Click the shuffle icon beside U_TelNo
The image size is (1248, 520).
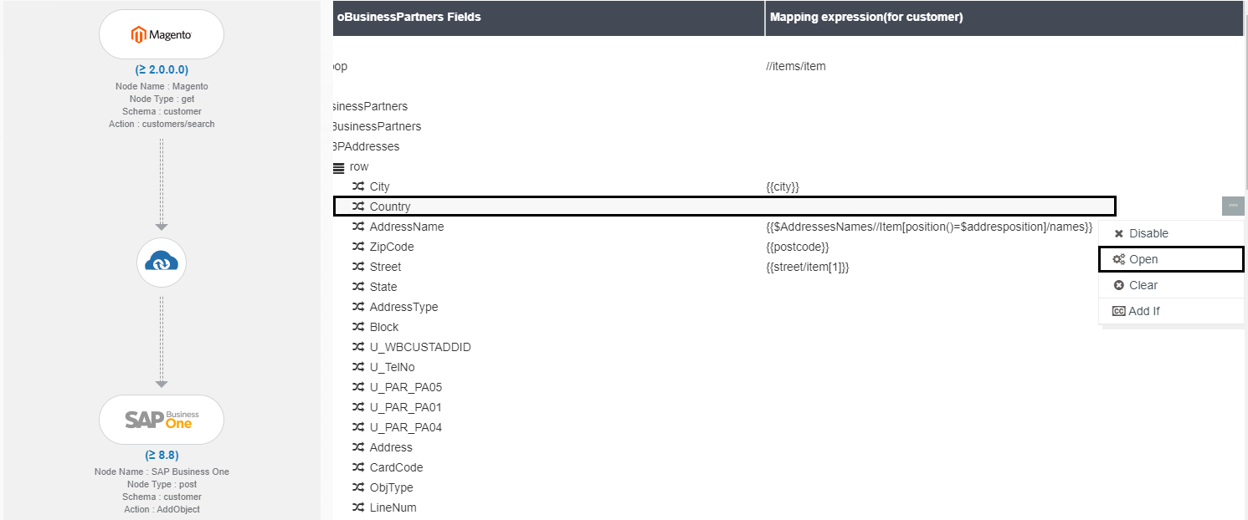358,367
